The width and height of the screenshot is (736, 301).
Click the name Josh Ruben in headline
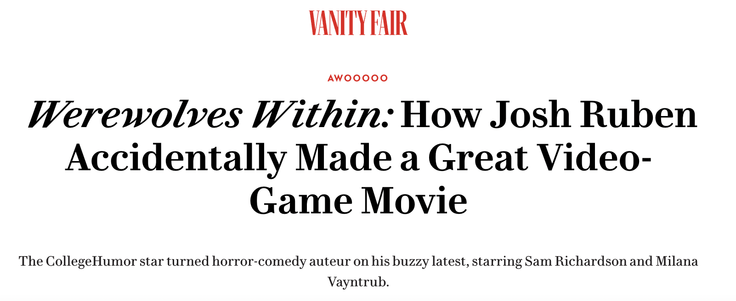[x=594, y=115]
